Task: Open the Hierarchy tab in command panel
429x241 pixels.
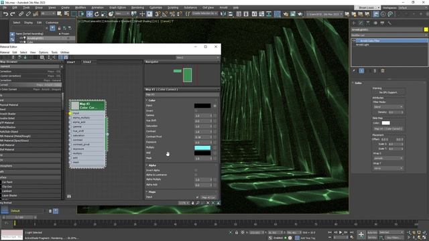Action: (x=368, y=23)
